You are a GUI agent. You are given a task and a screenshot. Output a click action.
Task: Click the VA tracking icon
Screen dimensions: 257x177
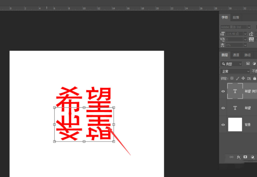pyautogui.click(x=251, y=39)
